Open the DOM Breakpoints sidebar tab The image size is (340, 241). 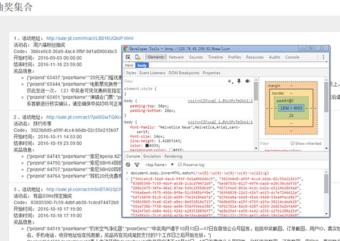pos(184,73)
